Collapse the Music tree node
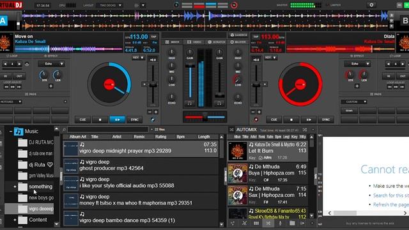The image size is (409, 230). 11,132
